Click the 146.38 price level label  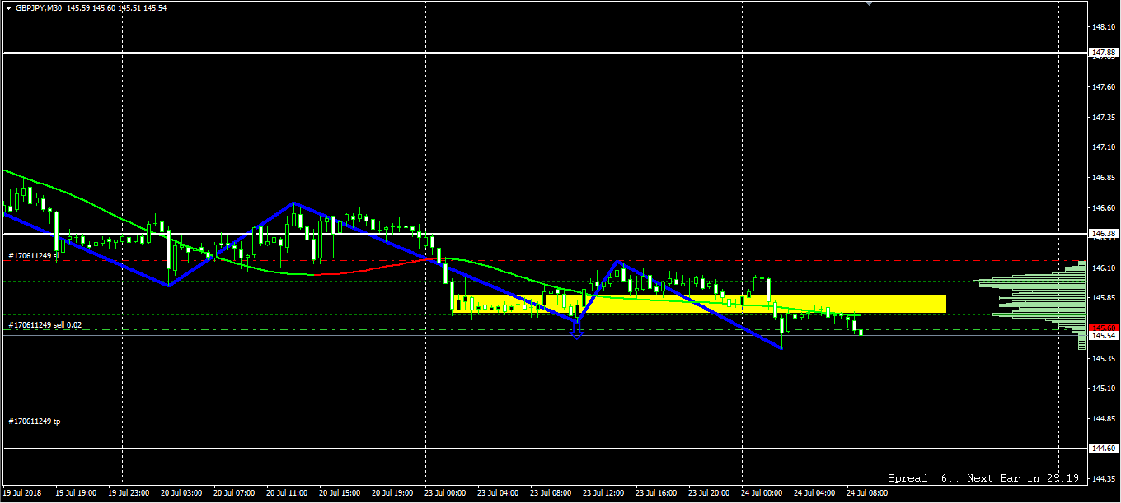click(x=1104, y=234)
